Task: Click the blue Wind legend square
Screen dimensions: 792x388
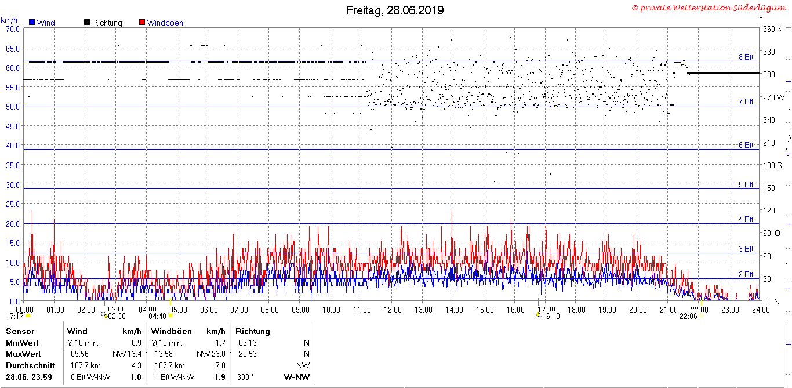Action: (x=32, y=23)
